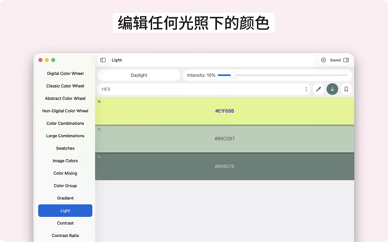
Task: Click the down arrow add color button
Action: pyautogui.click(x=332, y=89)
